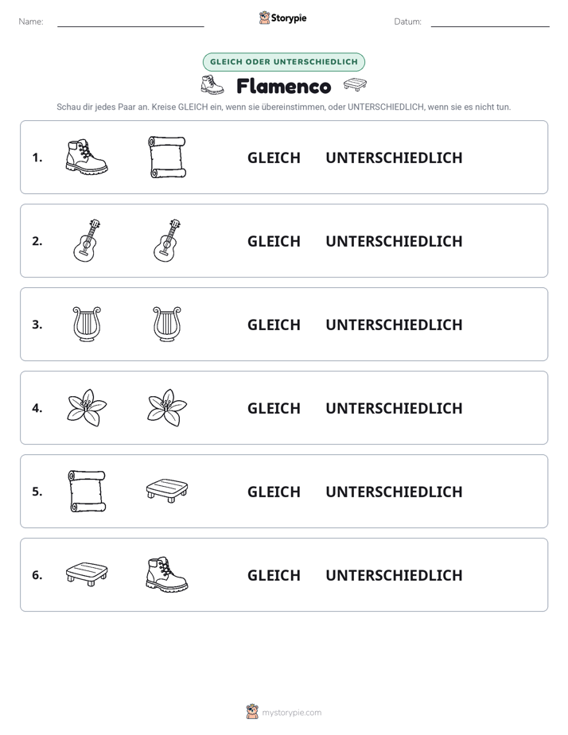Choose GLEICH for row 2

(274, 241)
